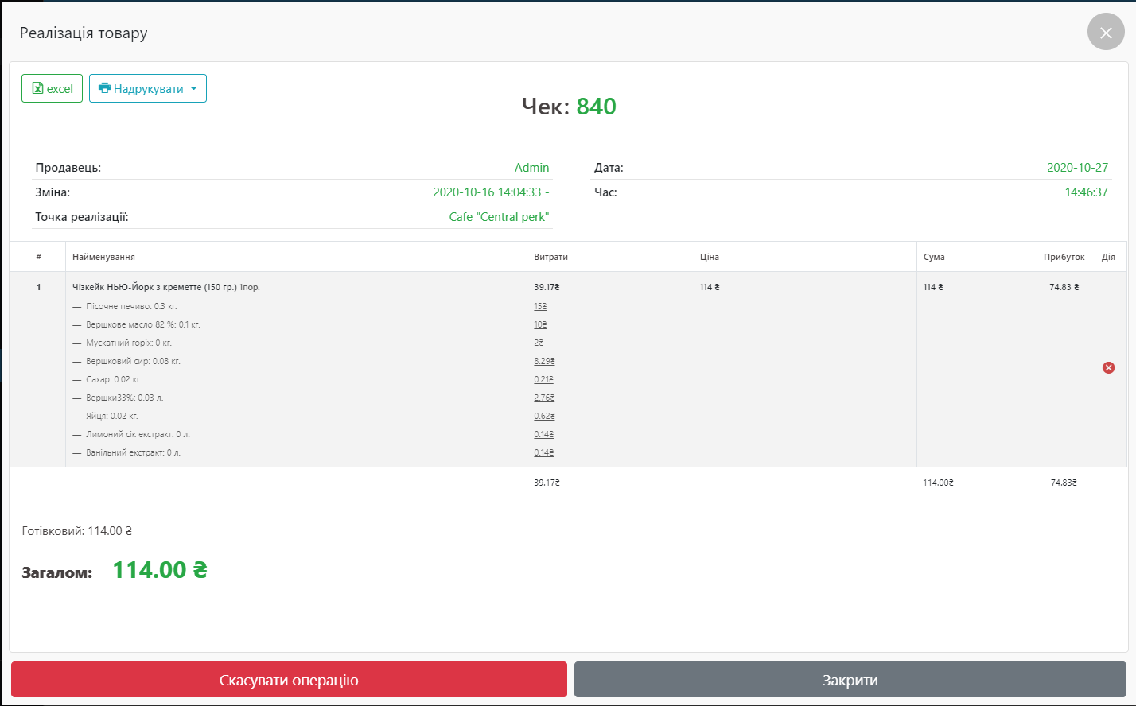Click the 2₴ cost link for Мускатний горіх
The height and width of the screenshot is (706, 1136).
coord(539,343)
